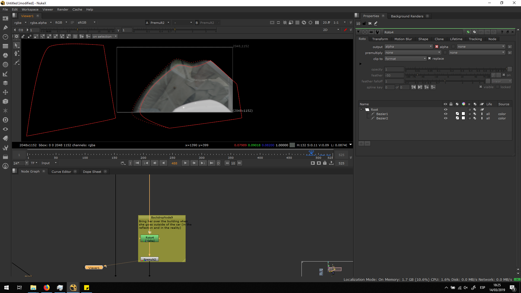Click the pause viewer icon
Screen dimensions: 521x293
click(317, 23)
